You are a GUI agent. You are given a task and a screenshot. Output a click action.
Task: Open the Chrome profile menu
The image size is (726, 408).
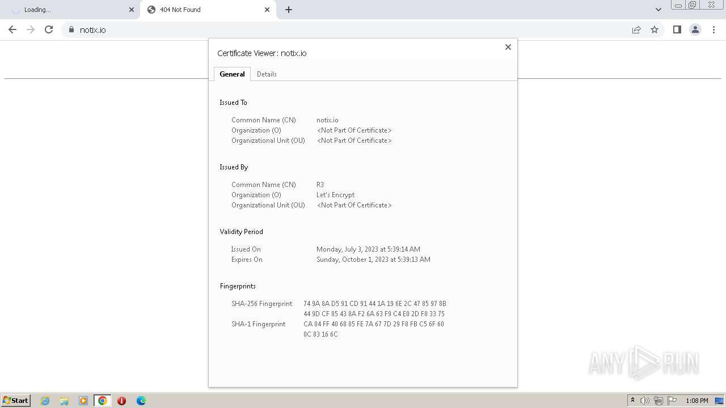click(x=695, y=29)
